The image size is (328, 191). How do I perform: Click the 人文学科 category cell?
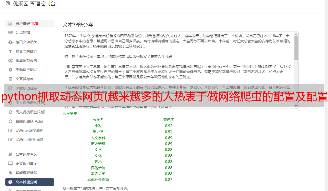[x=98, y=138]
